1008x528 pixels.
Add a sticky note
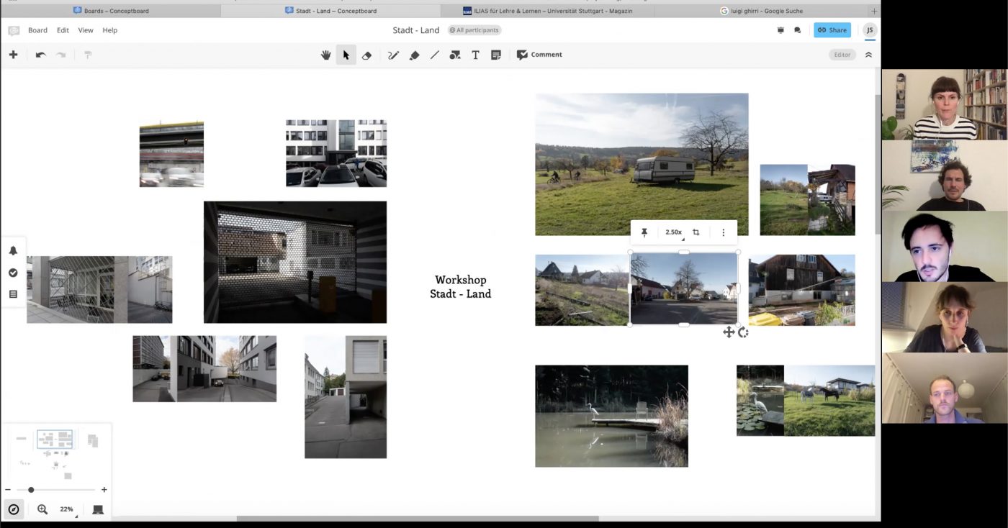point(496,55)
